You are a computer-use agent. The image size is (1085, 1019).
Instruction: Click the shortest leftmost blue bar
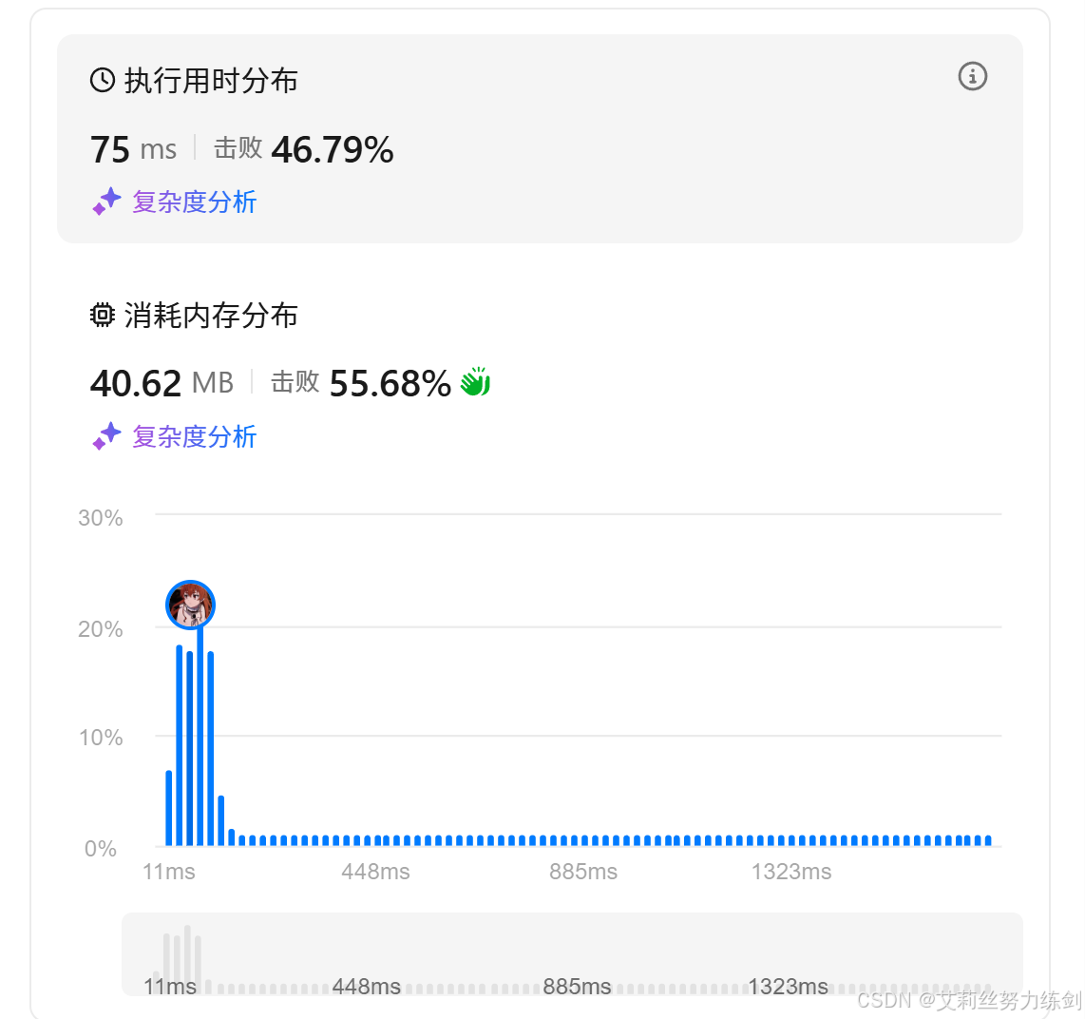[169, 808]
